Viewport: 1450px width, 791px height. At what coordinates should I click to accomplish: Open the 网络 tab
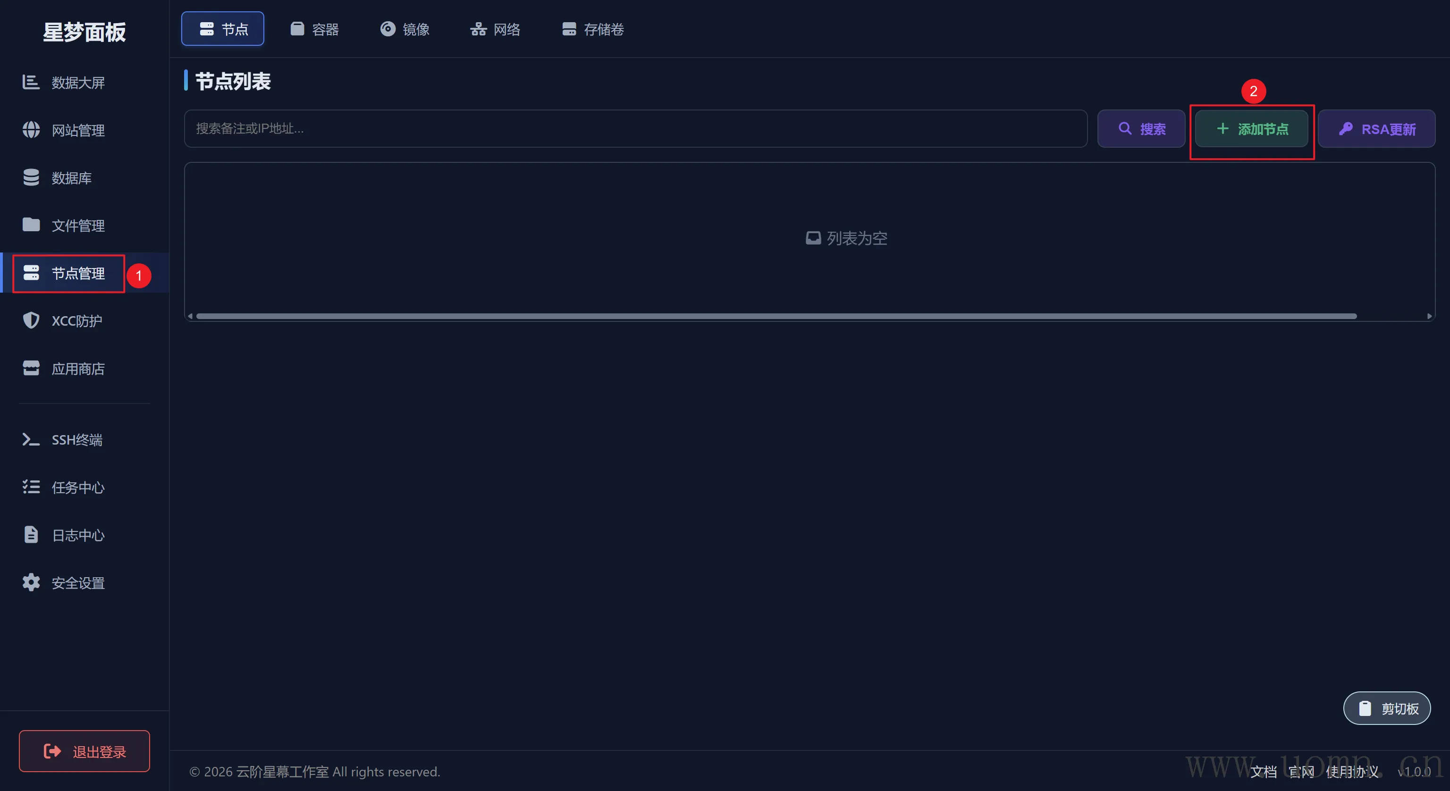[x=495, y=29]
